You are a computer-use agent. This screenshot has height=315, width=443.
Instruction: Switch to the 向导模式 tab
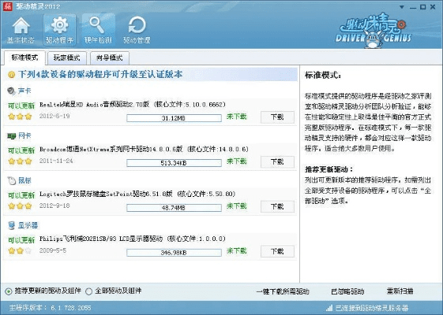pyautogui.click(x=110, y=58)
